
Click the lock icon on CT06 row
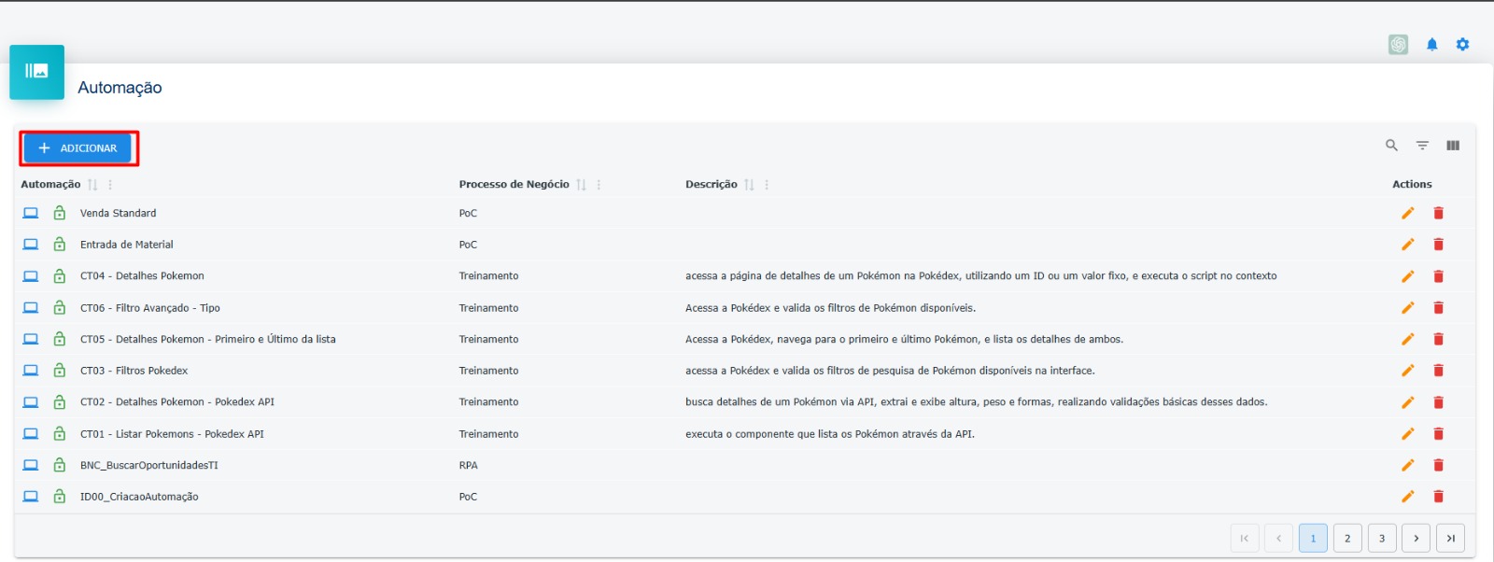click(60, 308)
